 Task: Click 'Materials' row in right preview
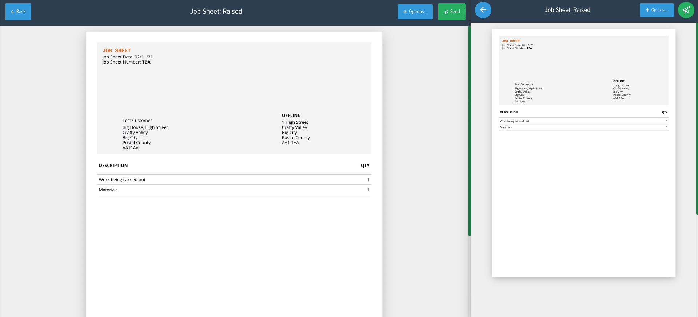[584, 127]
